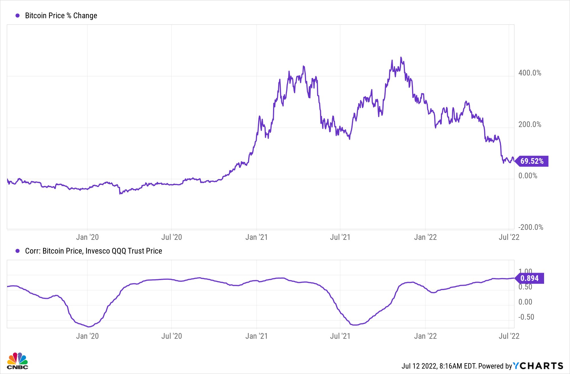Click the 400.0% y-axis label

pyautogui.click(x=530, y=73)
